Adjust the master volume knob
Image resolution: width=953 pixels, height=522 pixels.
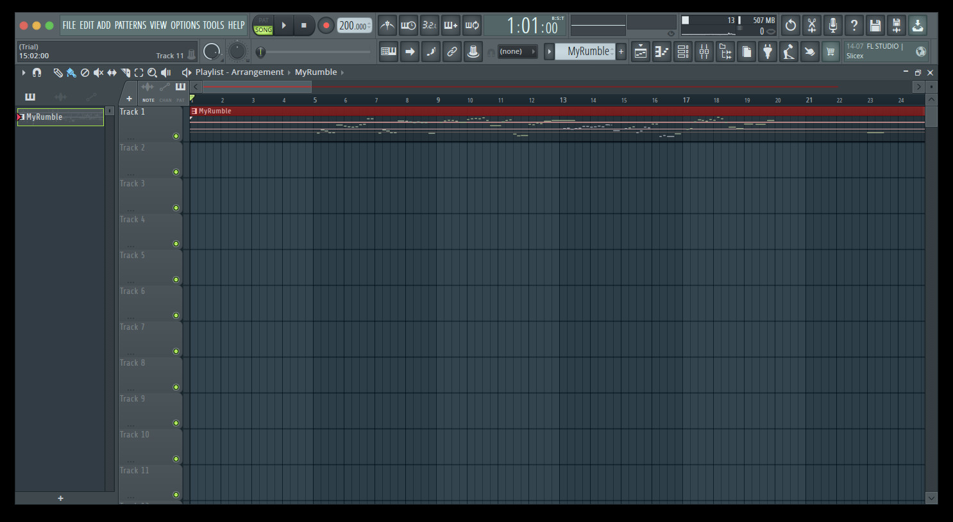click(212, 52)
